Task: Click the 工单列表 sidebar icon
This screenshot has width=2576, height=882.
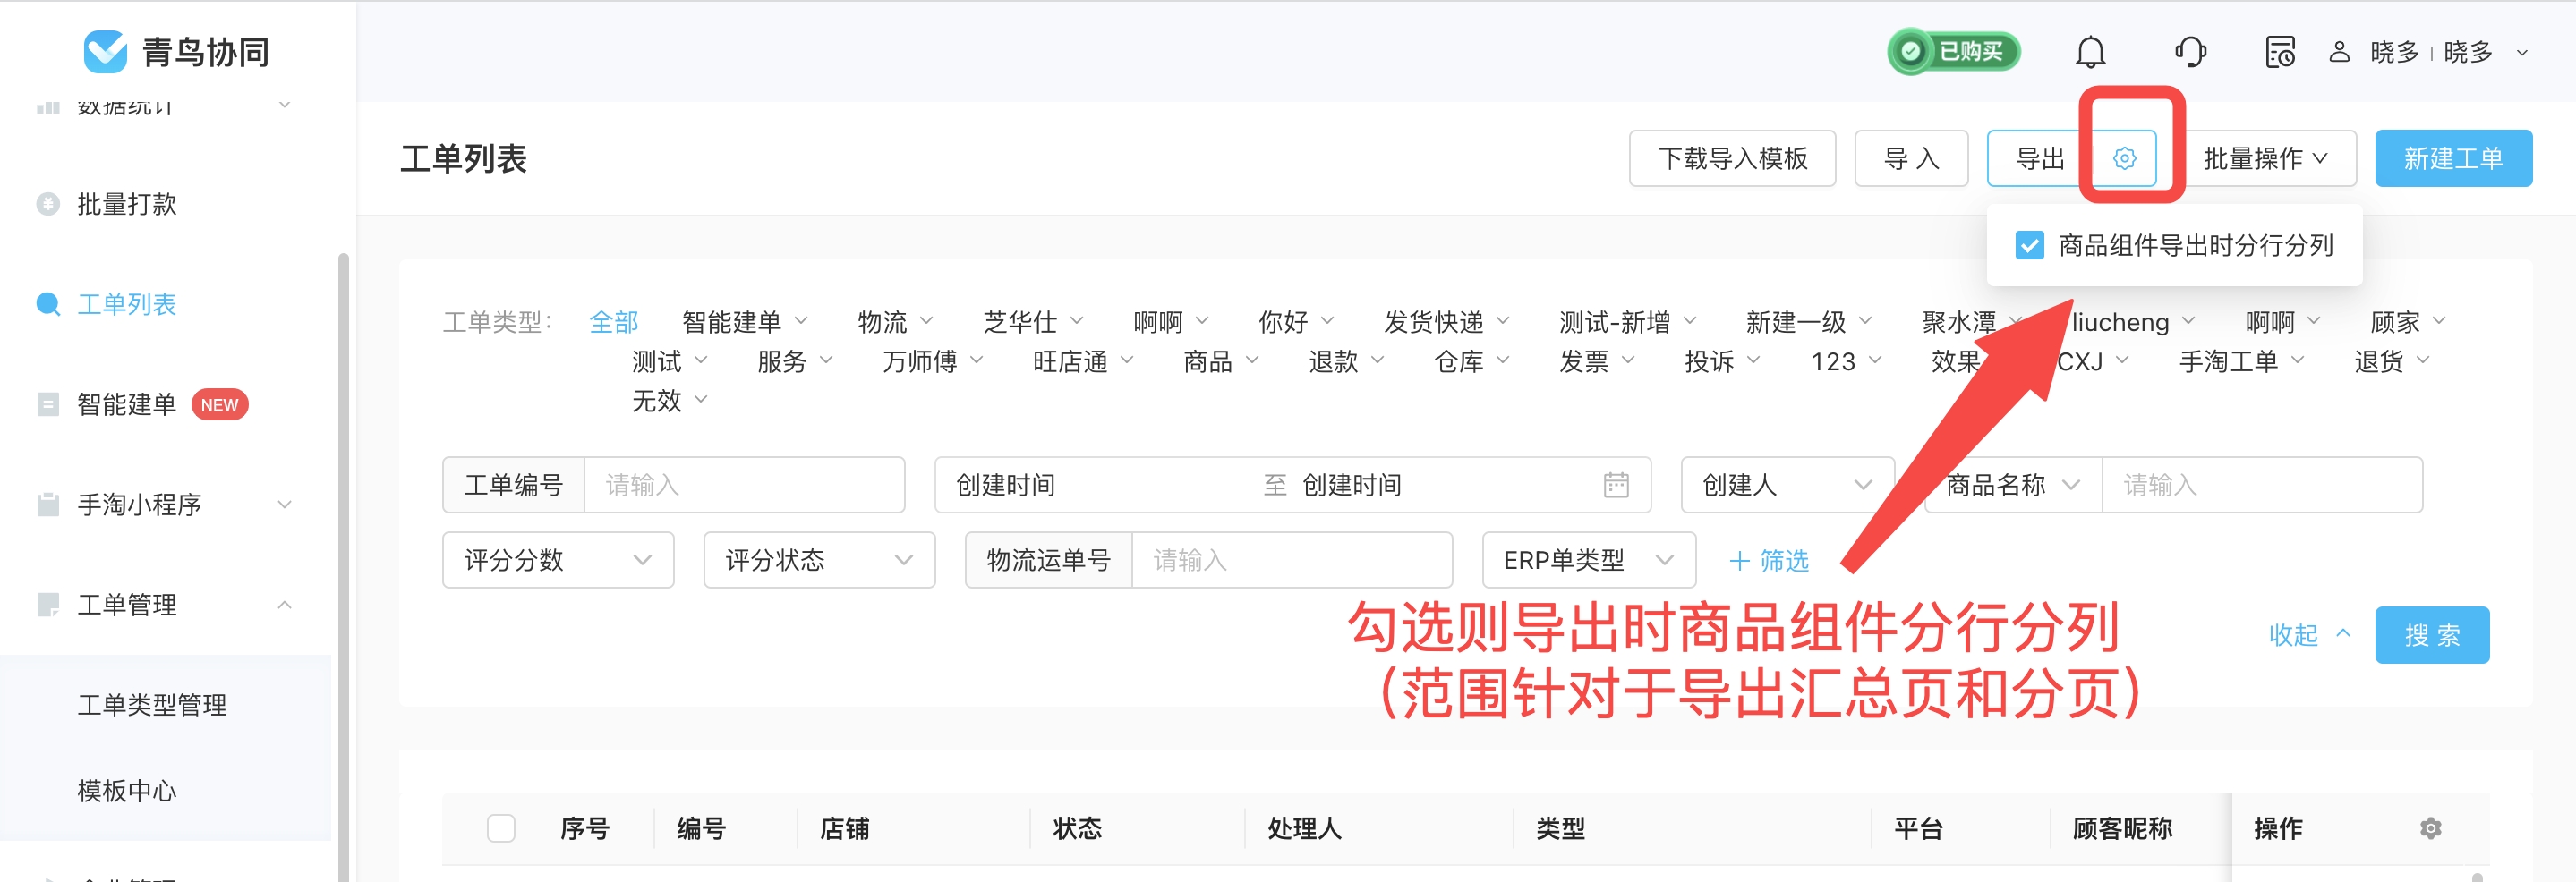Action: (48, 303)
